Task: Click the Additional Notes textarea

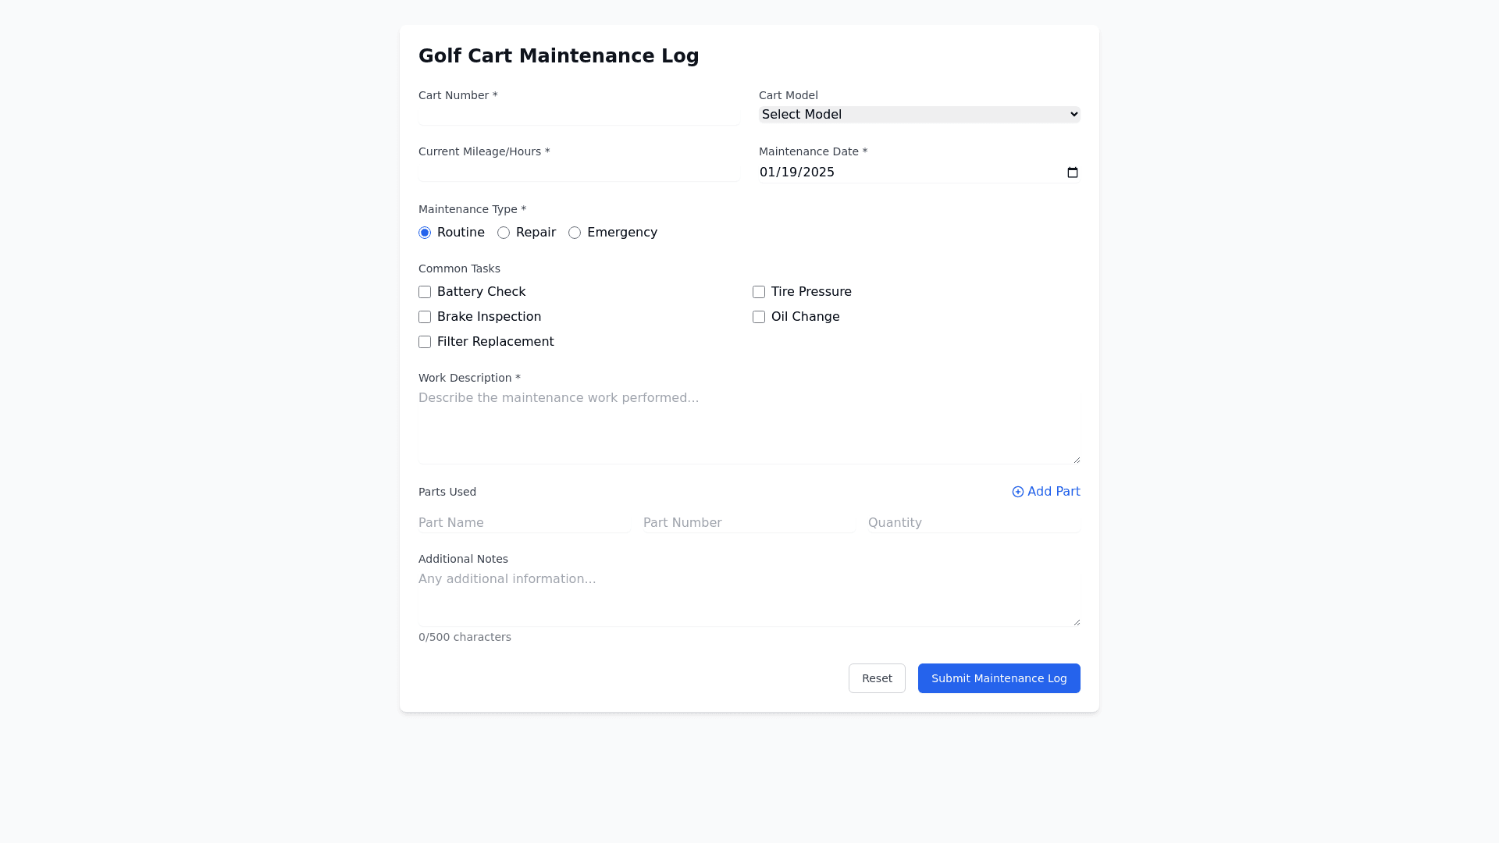Action: click(x=749, y=597)
